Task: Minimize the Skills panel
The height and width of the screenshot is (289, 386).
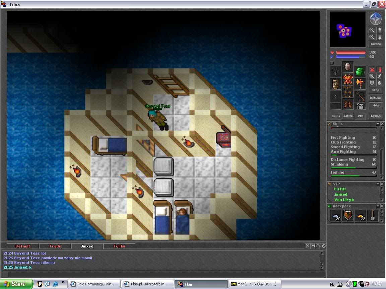Action: pyautogui.click(x=378, y=124)
